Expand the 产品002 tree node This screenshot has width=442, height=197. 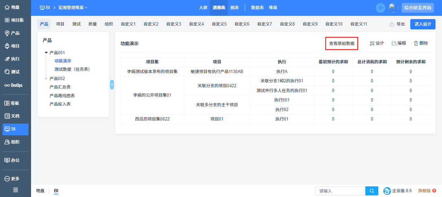click(46, 78)
